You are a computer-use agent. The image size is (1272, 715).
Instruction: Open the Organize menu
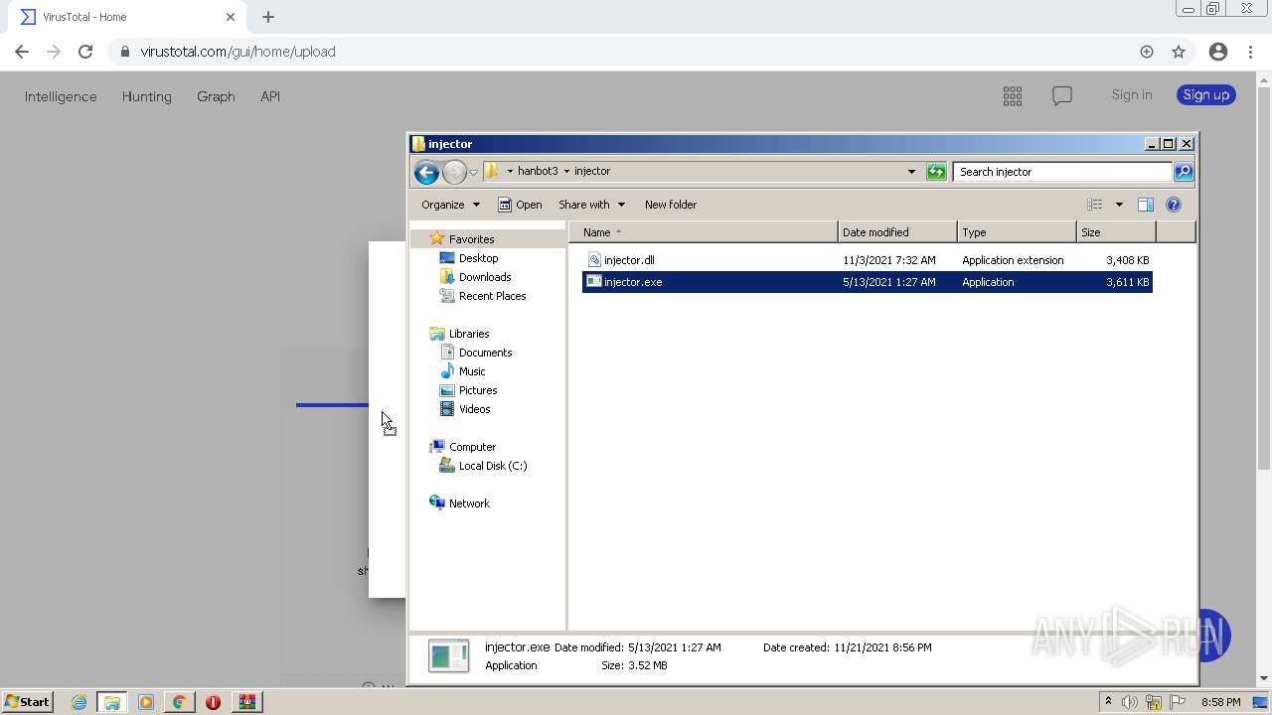pyautogui.click(x=450, y=205)
